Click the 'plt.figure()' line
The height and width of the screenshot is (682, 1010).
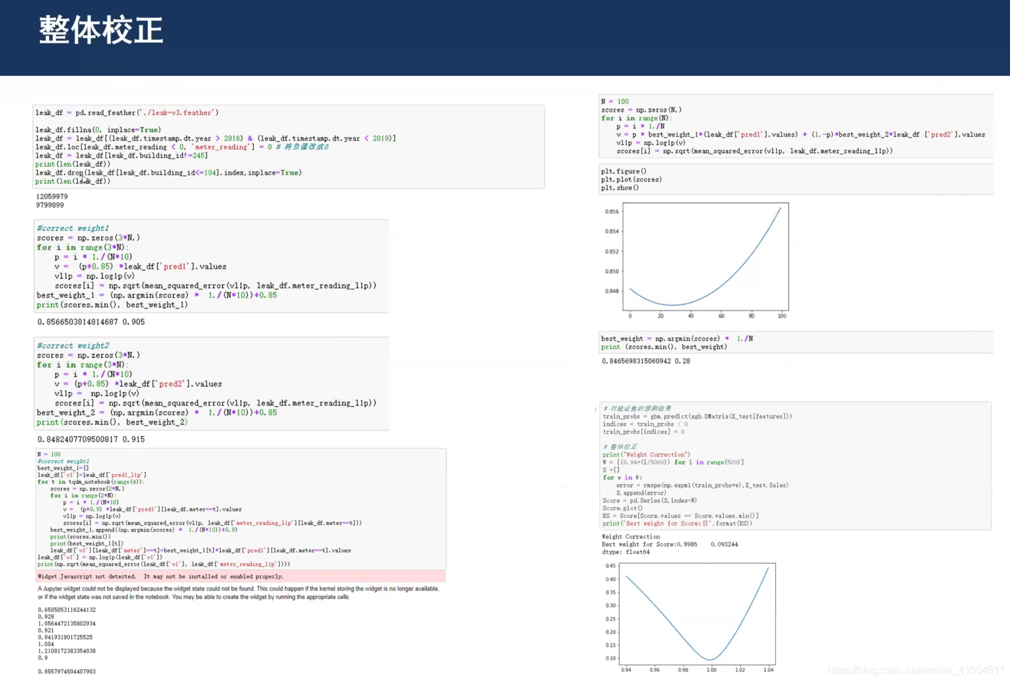coord(624,171)
